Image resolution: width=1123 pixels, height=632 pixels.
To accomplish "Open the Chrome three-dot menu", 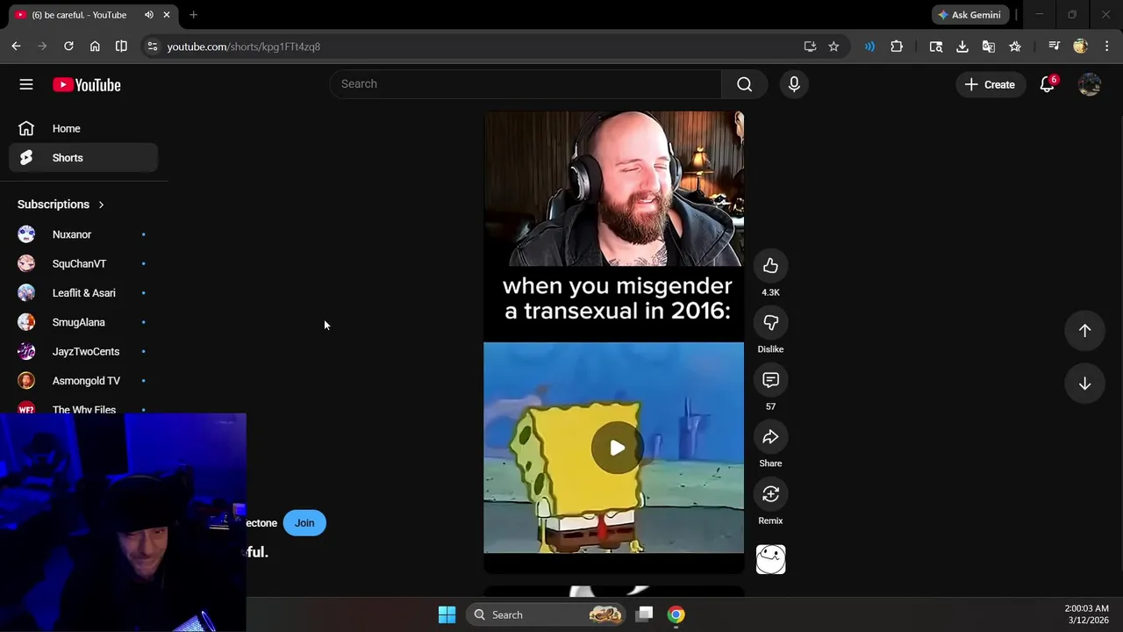I will 1107,47.
